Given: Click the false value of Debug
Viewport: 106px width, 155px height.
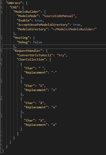Looking at the screenshot, I should 38,42.
